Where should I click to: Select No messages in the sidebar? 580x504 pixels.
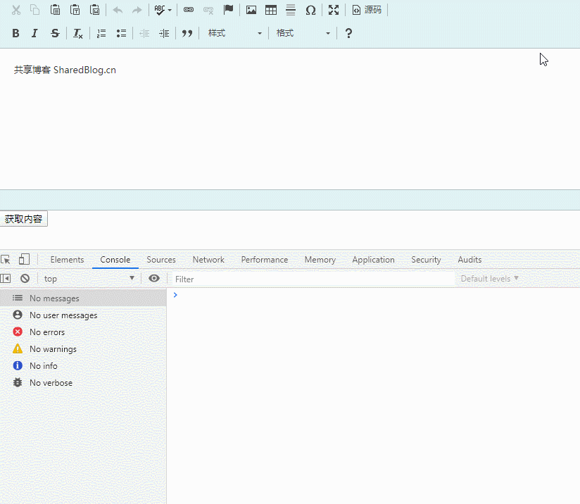(x=83, y=298)
